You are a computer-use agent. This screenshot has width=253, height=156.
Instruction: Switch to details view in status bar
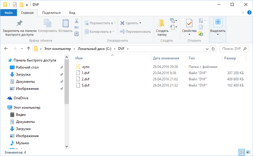tap(242, 152)
